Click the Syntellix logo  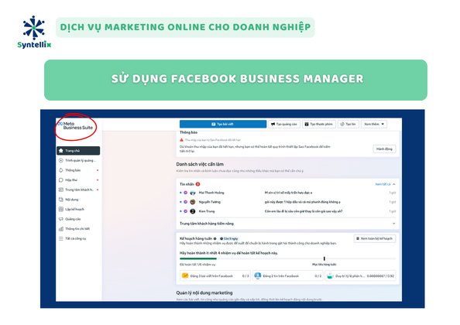(34, 32)
